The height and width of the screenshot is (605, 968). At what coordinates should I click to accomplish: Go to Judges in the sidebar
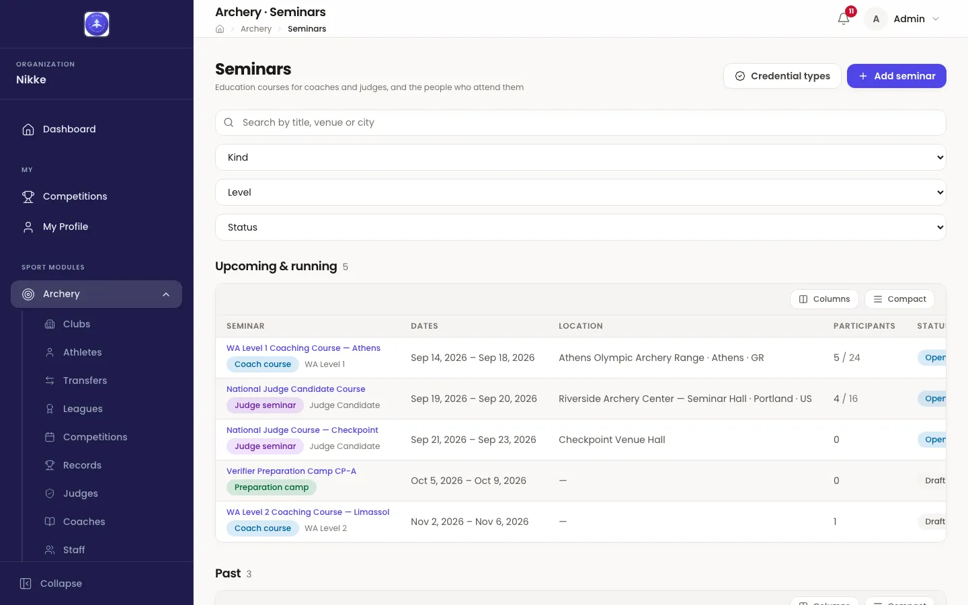pyautogui.click(x=81, y=493)
